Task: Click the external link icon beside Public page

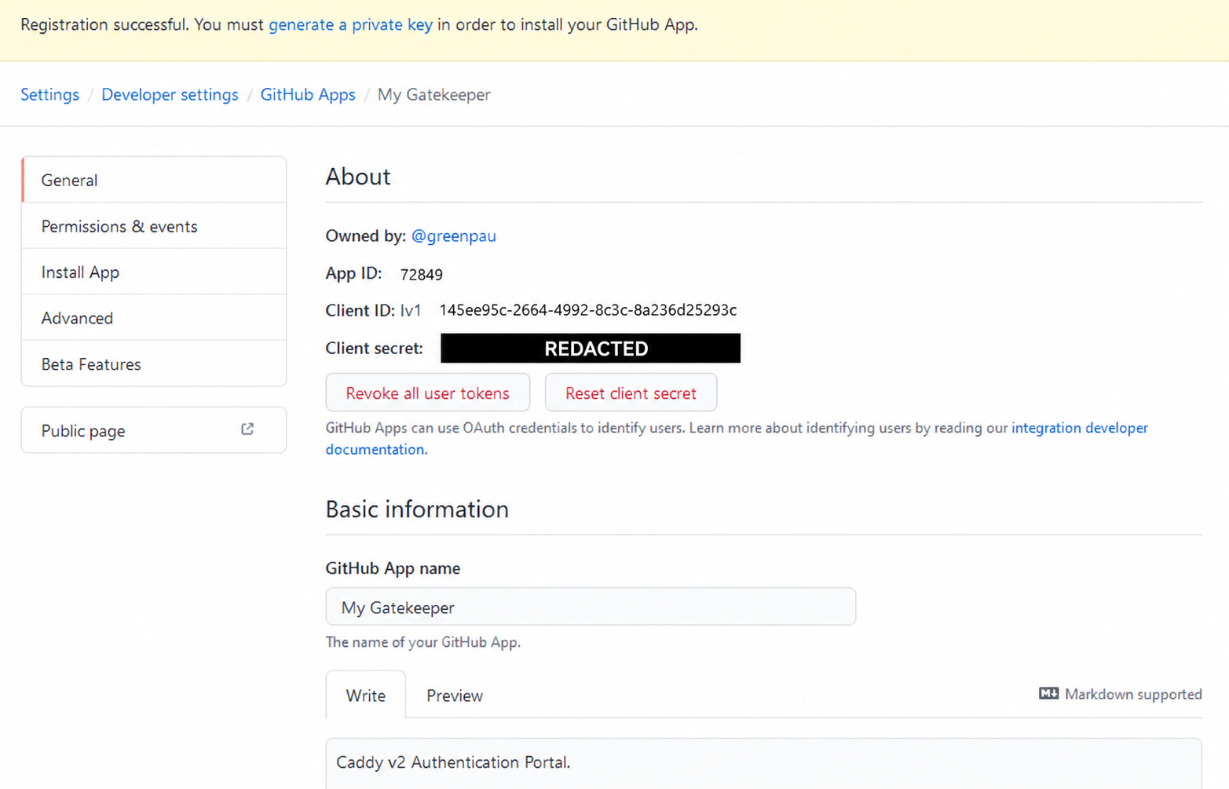Action: click(x=247, y=429)
